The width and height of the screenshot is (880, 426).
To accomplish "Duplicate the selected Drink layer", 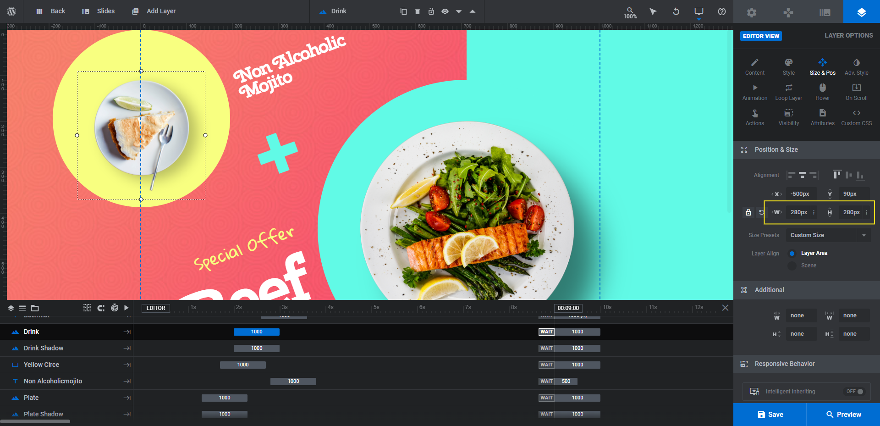I will [x=403, y=11].
